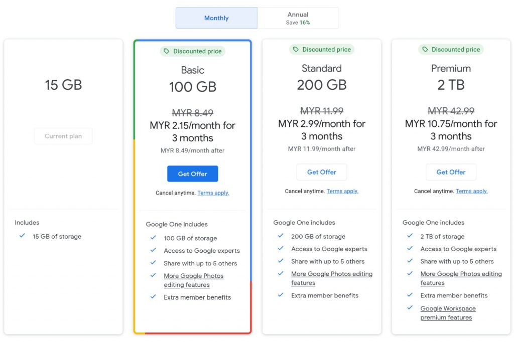514x342 pixels.
Task: Click checkmark beside Basic Share with up to 5 others
Action: 153,262
